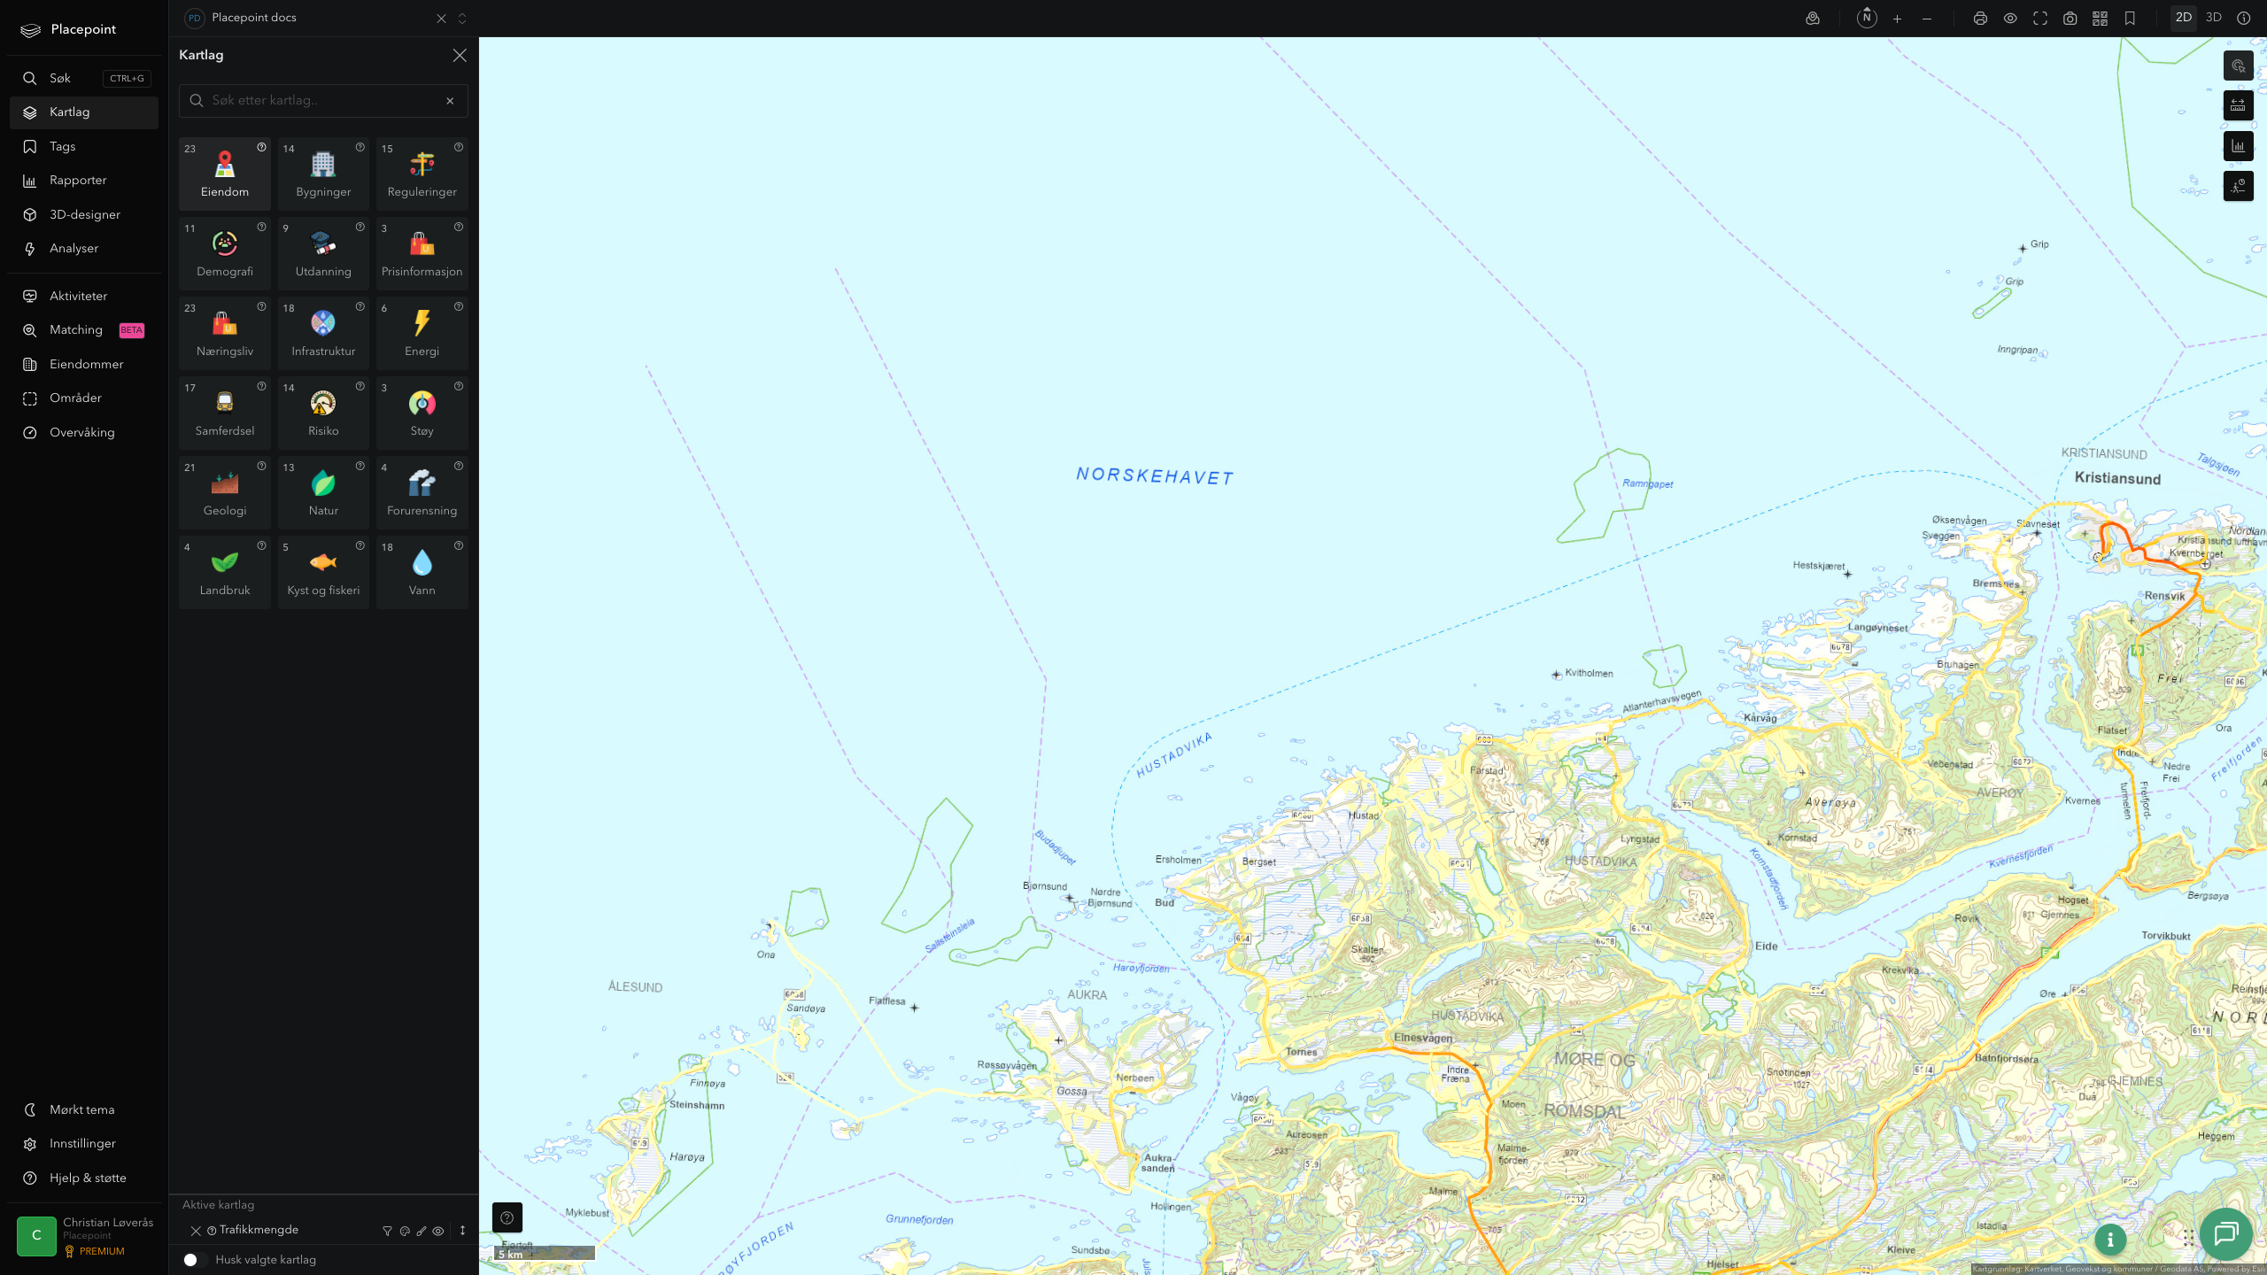Image resolution: width=2267 pixels, height=1275 pixels.
Task: Clear the kartlag search field
Action: pos(450,101)
